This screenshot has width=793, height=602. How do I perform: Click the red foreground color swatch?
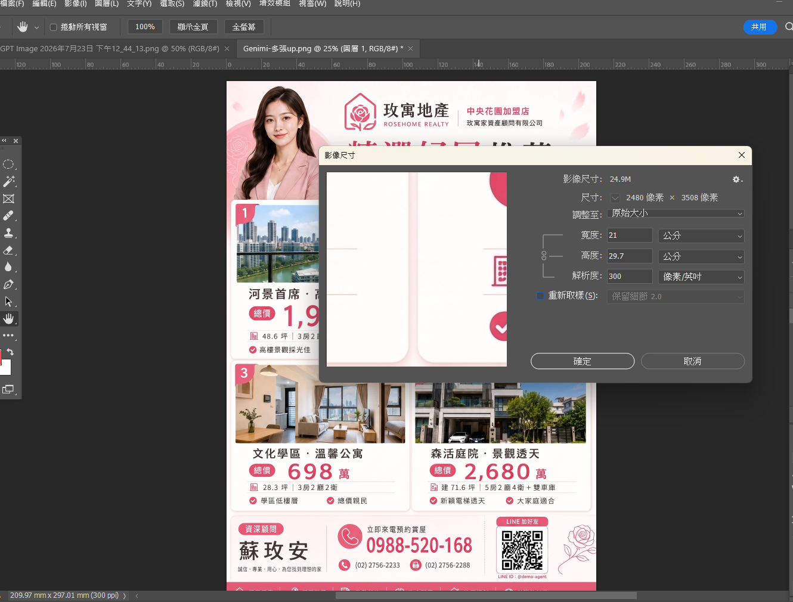[1, 356]
